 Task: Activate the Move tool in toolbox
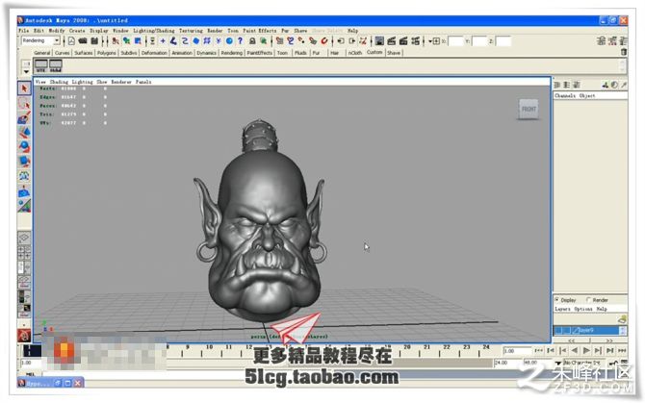click(x=24, y=133)
